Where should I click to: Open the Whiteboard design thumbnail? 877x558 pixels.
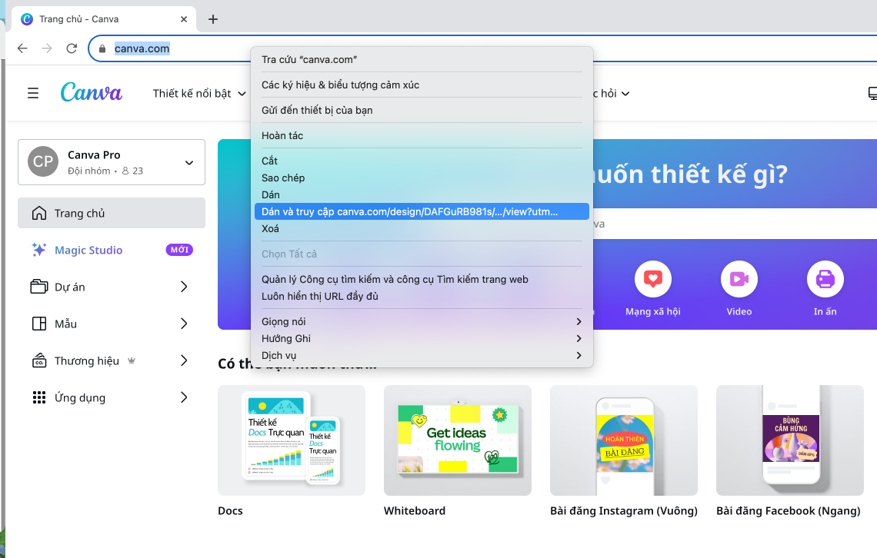point(458,440)
